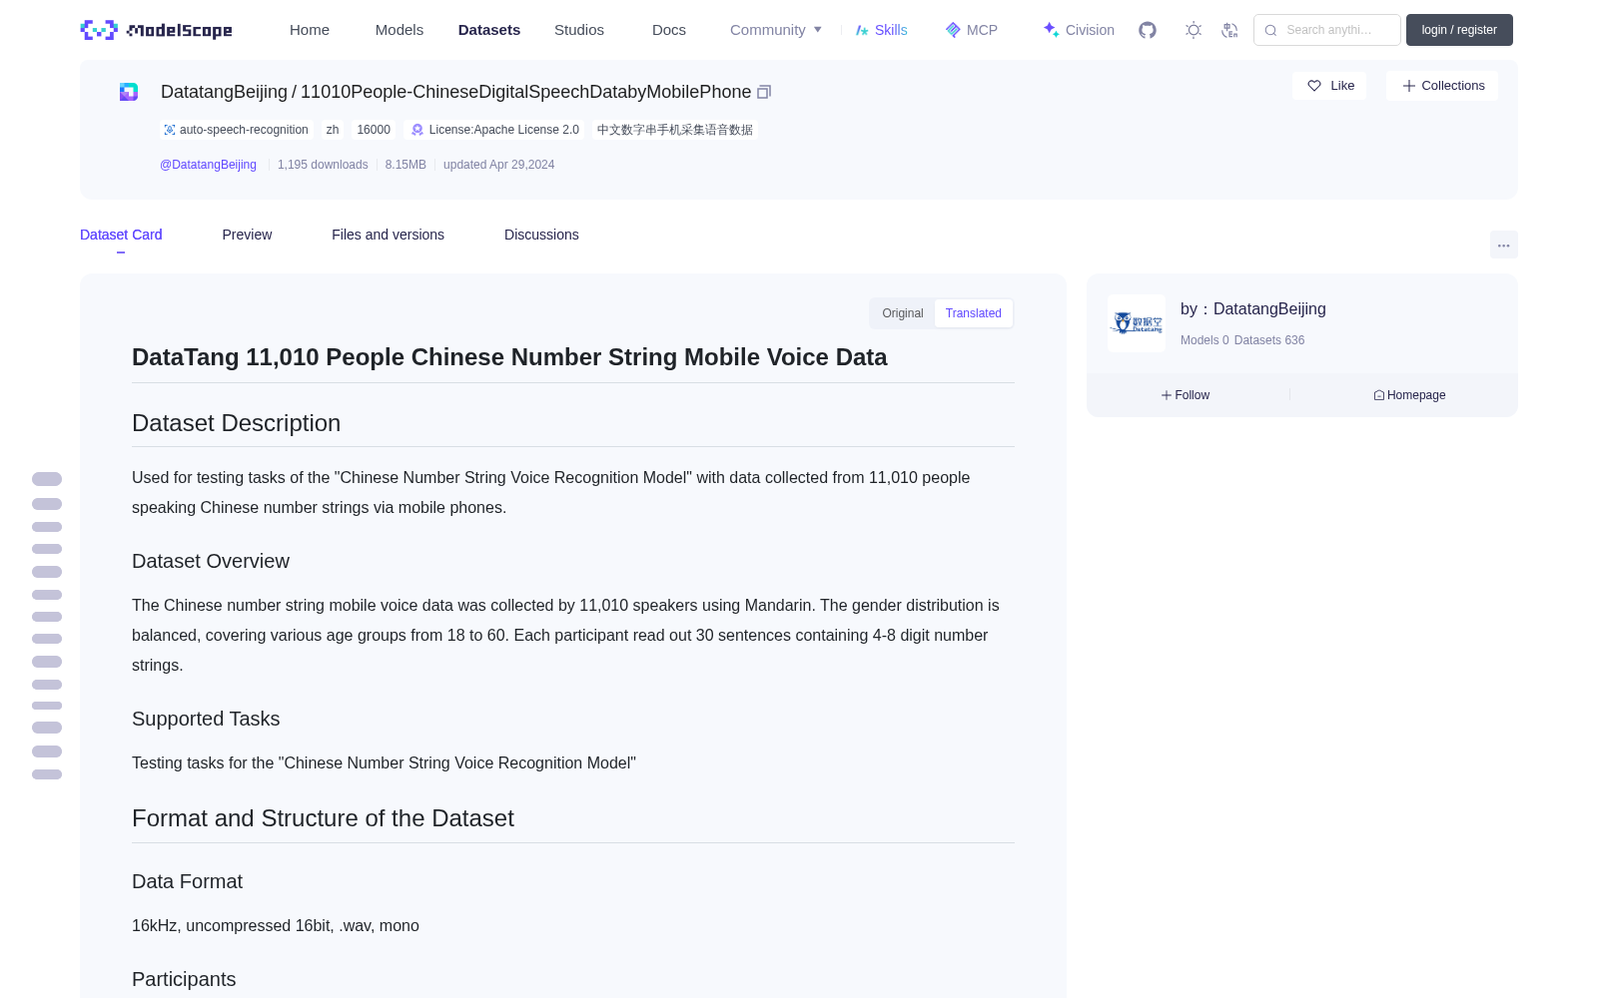
Task: Like this dataset
Action: click(x=1329, y=86)
